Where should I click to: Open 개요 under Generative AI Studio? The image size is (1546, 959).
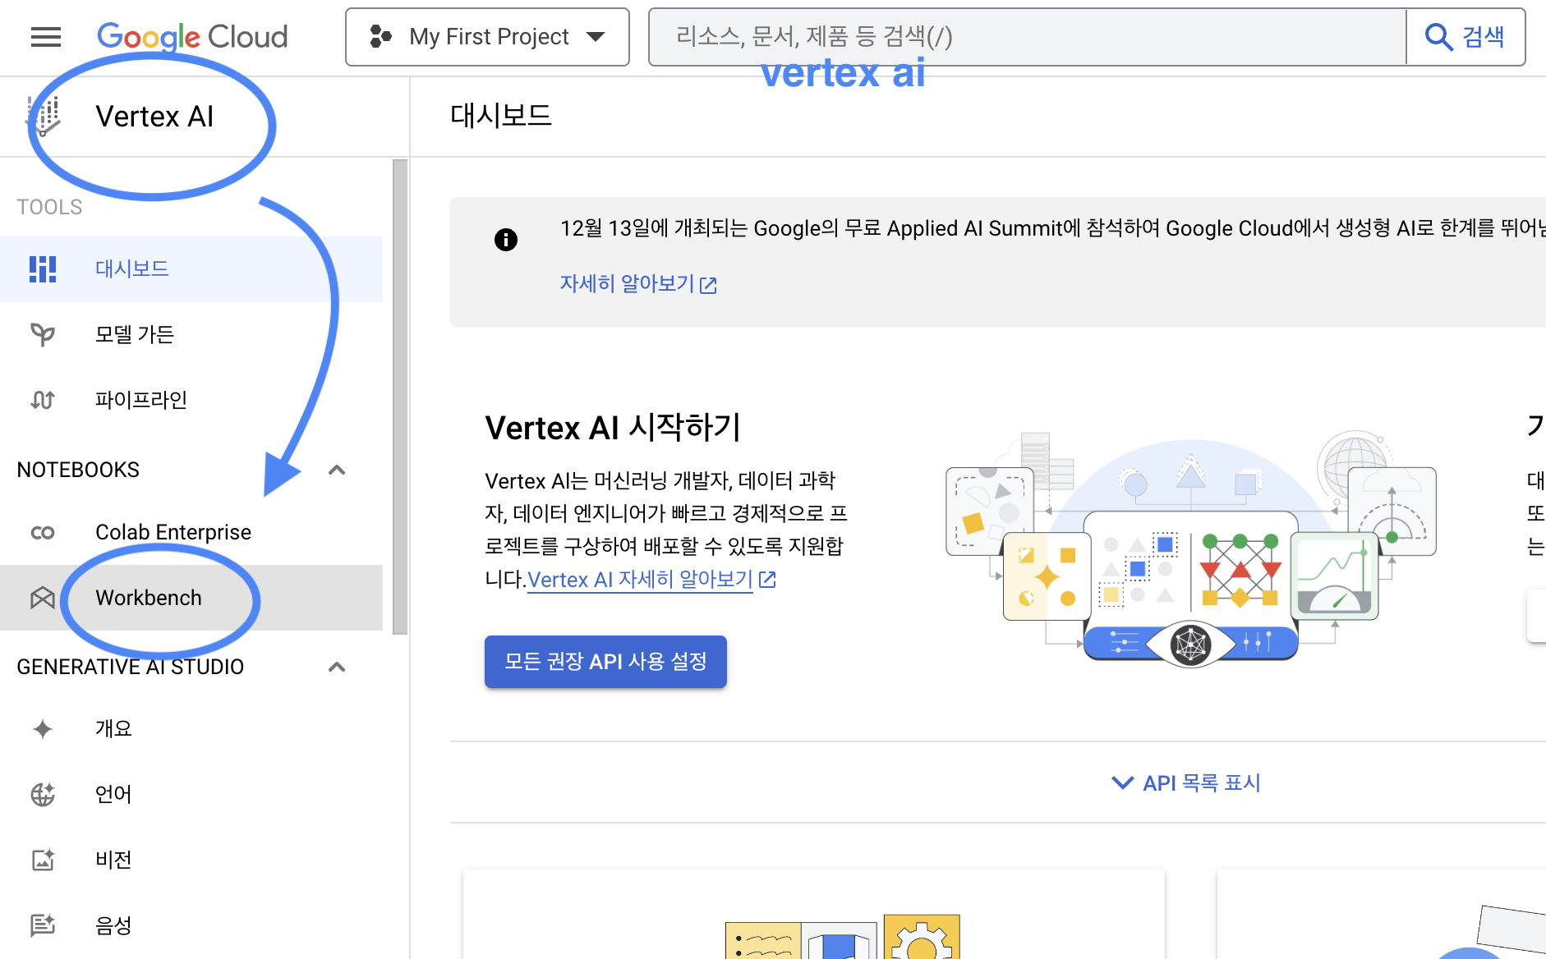(191, 728)
